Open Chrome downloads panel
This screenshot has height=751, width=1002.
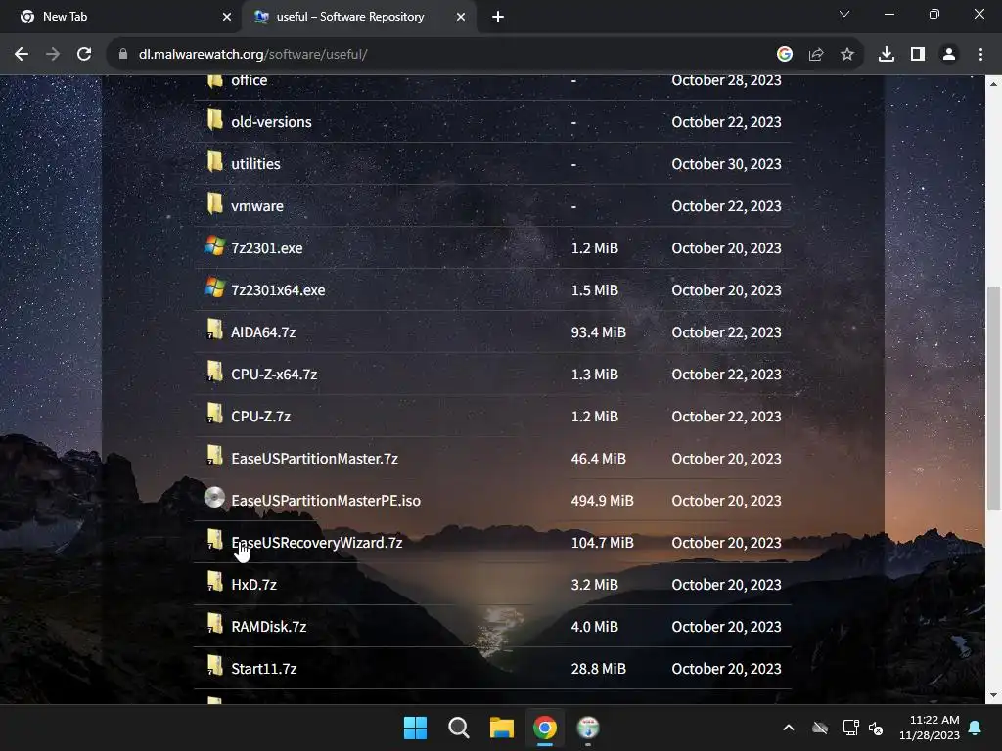887,55
